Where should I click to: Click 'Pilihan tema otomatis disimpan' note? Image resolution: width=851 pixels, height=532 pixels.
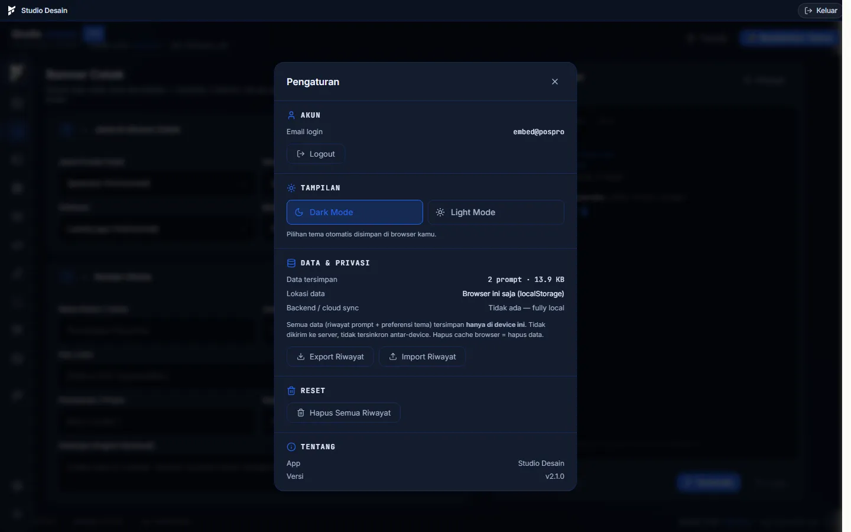click(361, 234)
